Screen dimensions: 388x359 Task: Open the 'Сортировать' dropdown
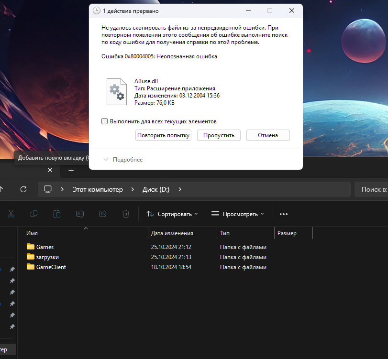[172, 214]
